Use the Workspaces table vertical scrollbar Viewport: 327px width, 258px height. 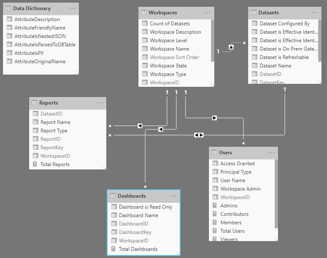213,41
